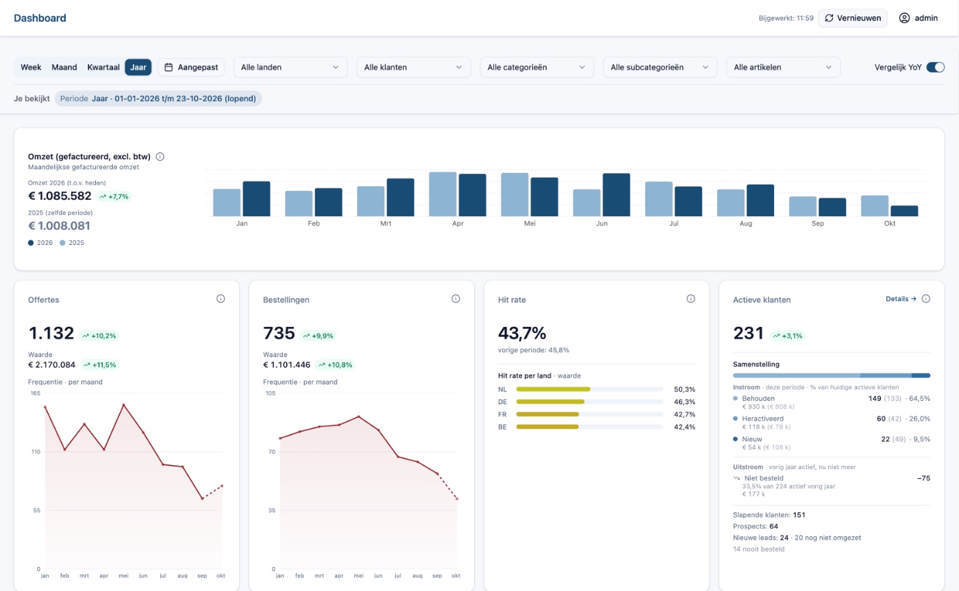Click the Nieuwe leads: 24 line
Image resolution: width=959 pixels, height=591 pixels.
coord(797,538)
